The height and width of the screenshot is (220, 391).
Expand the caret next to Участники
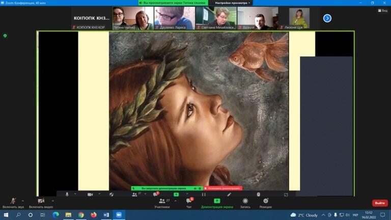point(176,201)
